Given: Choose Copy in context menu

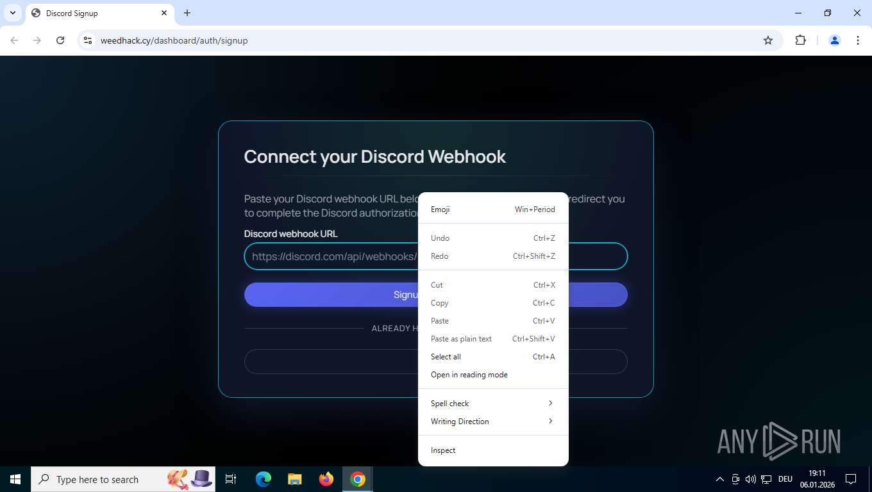Looking at the screenshot, I should click(x=493, y=303).
